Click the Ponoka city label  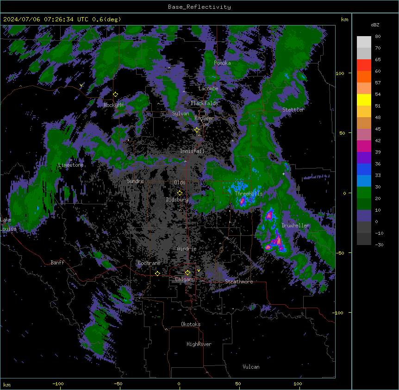[222, 63]
